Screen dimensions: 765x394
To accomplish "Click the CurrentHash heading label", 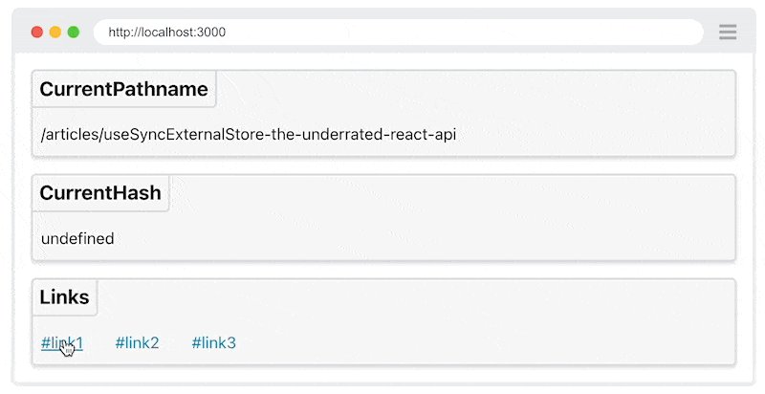I will [x=100, y=192].
